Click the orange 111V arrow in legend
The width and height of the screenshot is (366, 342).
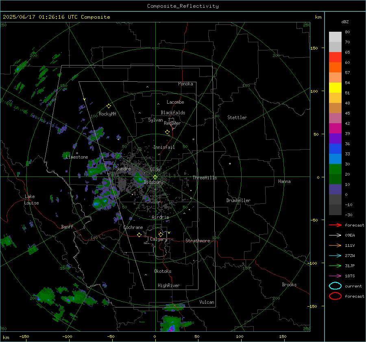[x=335, y=245]
